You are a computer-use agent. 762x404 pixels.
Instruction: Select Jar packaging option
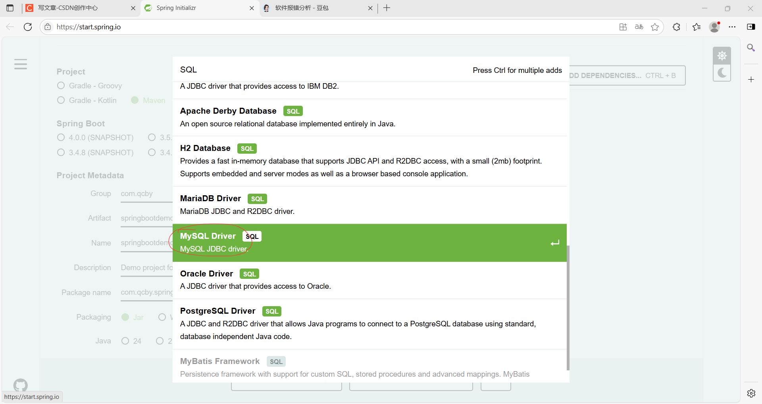133,317
